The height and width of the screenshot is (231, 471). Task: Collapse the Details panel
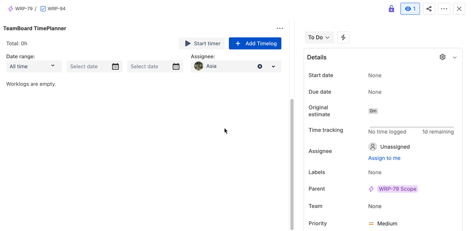tap(455, 58)
